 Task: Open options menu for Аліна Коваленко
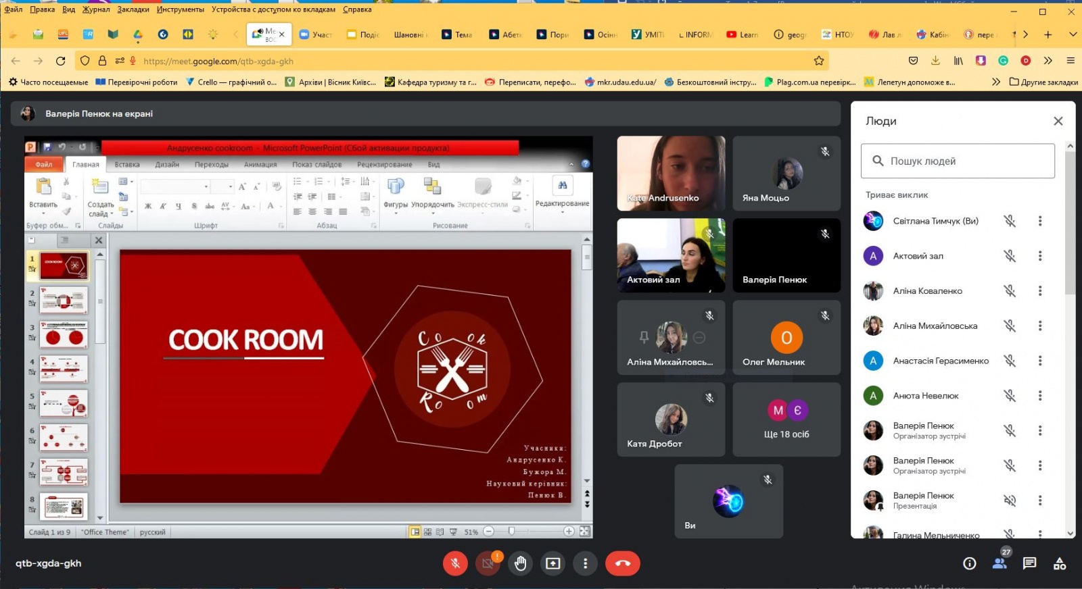click(1040, 291)
